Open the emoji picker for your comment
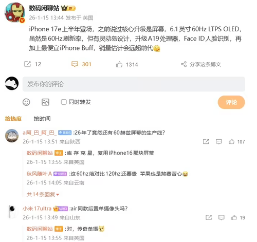The image size is (257, 242). tap(26, 102)
